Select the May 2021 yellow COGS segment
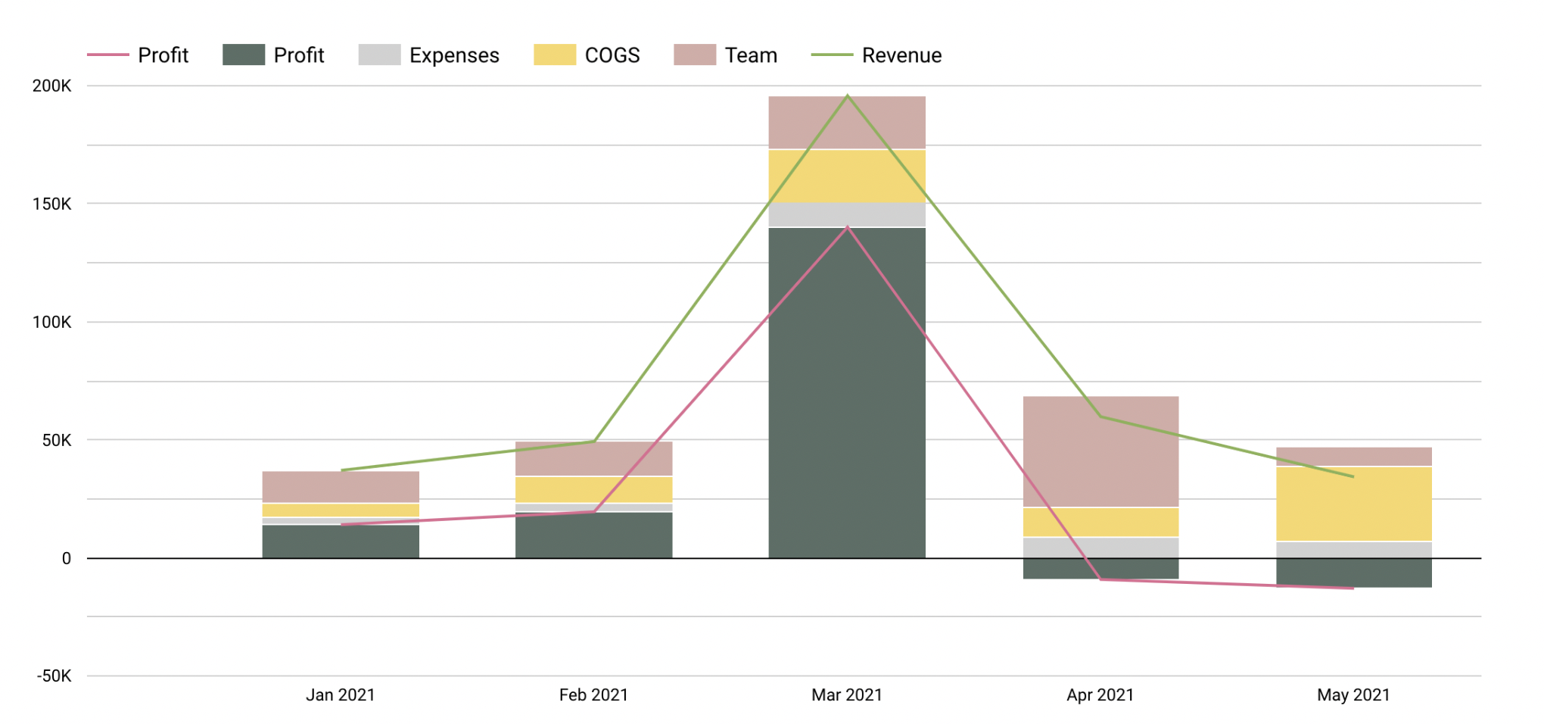The image size is (1544, 724). click(1354, 504)
